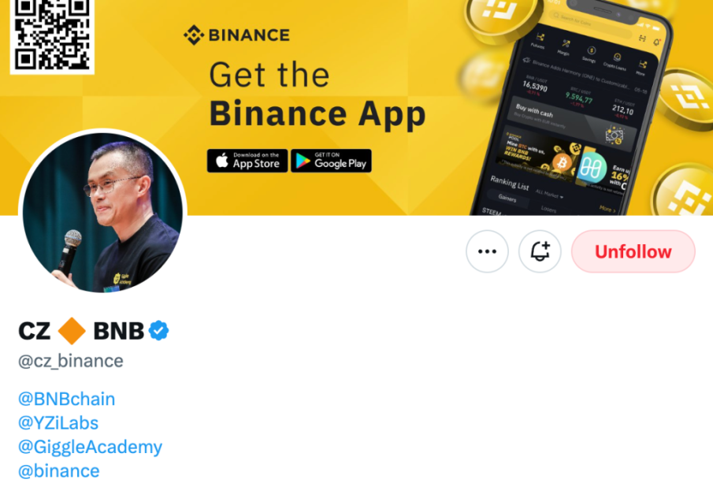Click the blue verified badge next to BNB
The height and width of the screenshot is (483, 713).
158,331
